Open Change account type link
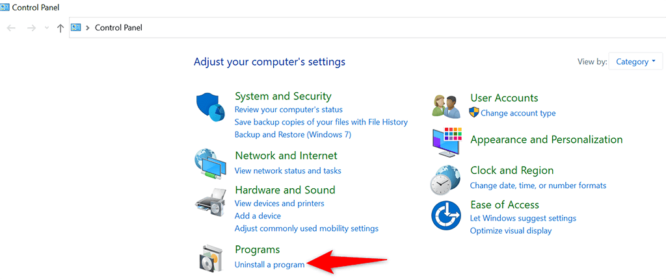The height and width of the screenshot is (279, 666). coord(518,113)
